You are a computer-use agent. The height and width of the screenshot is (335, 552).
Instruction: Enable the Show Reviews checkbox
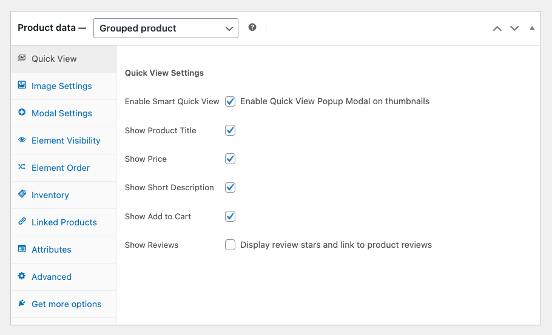coord(231,245)
